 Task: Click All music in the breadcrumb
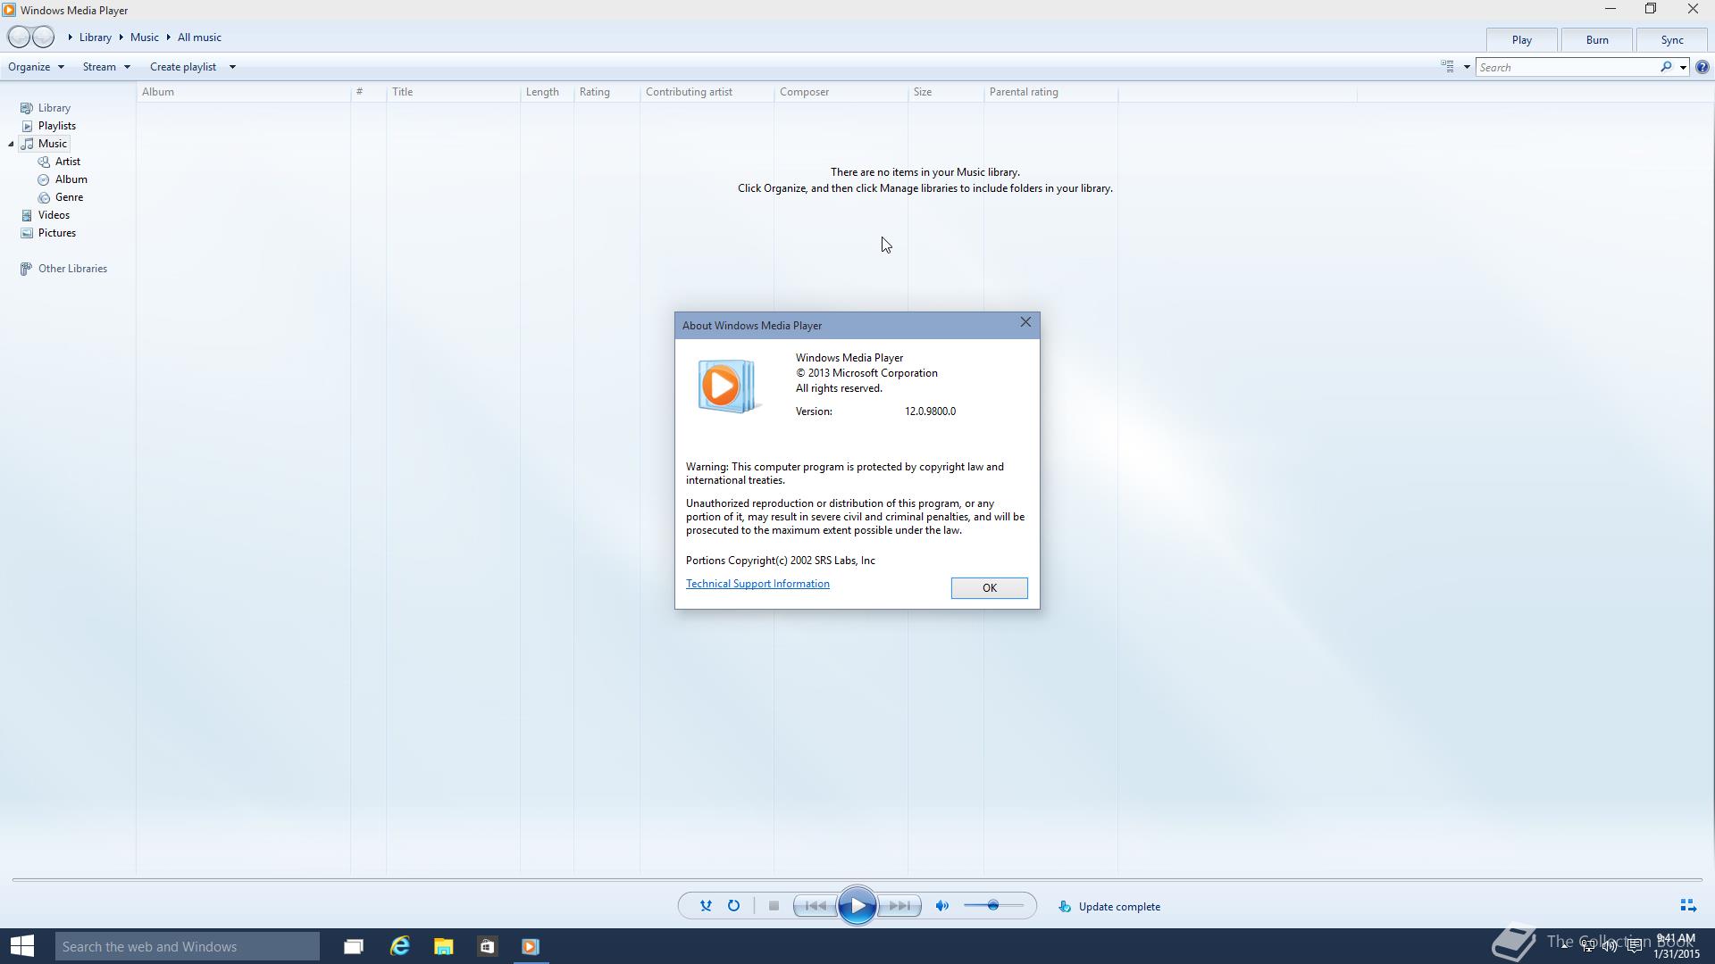coord(199,37)
